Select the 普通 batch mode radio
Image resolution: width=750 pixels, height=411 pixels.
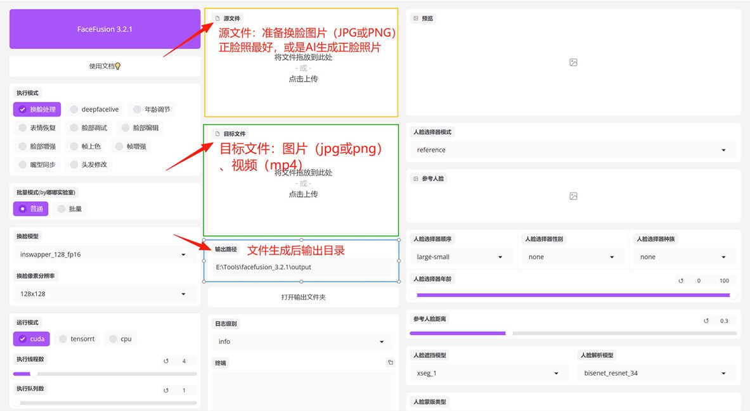click(x=30, y=209)
